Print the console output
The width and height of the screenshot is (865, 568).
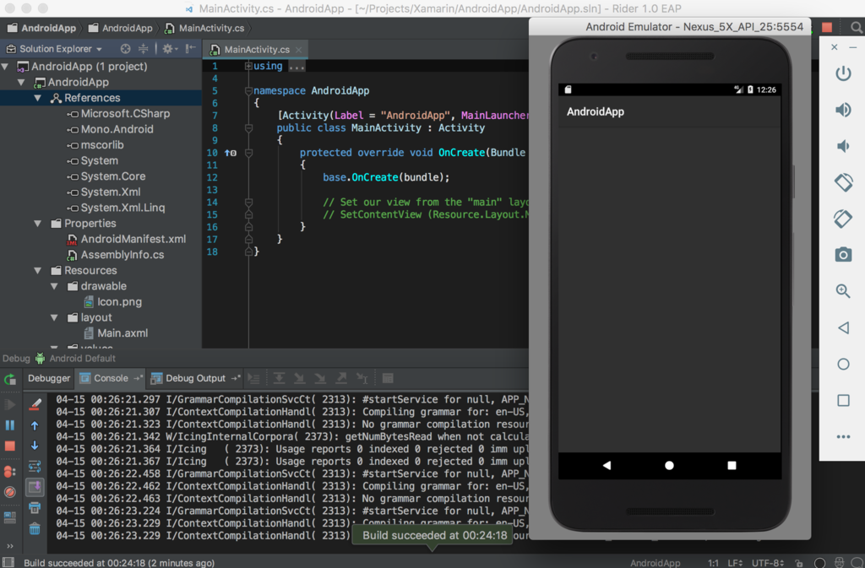click(35, 508)
